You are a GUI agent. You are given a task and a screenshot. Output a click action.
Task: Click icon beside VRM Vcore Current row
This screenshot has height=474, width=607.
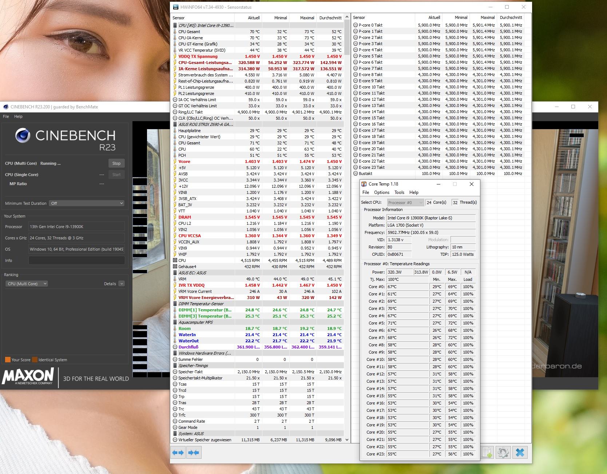[175, 291]
